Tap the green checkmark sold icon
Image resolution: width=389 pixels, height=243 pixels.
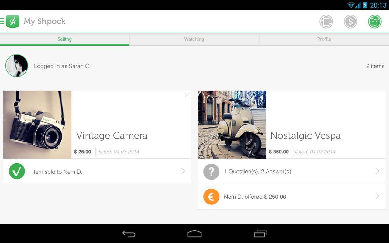pos(17,171)
